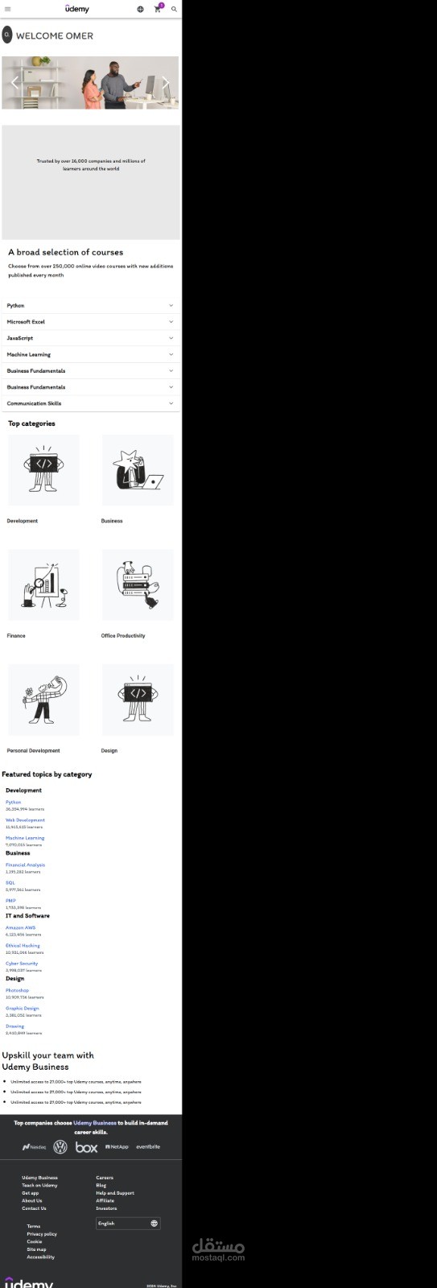Open Help and Support footer link
Viewport: 437px width, 1288px height.
pos(115,1193)
